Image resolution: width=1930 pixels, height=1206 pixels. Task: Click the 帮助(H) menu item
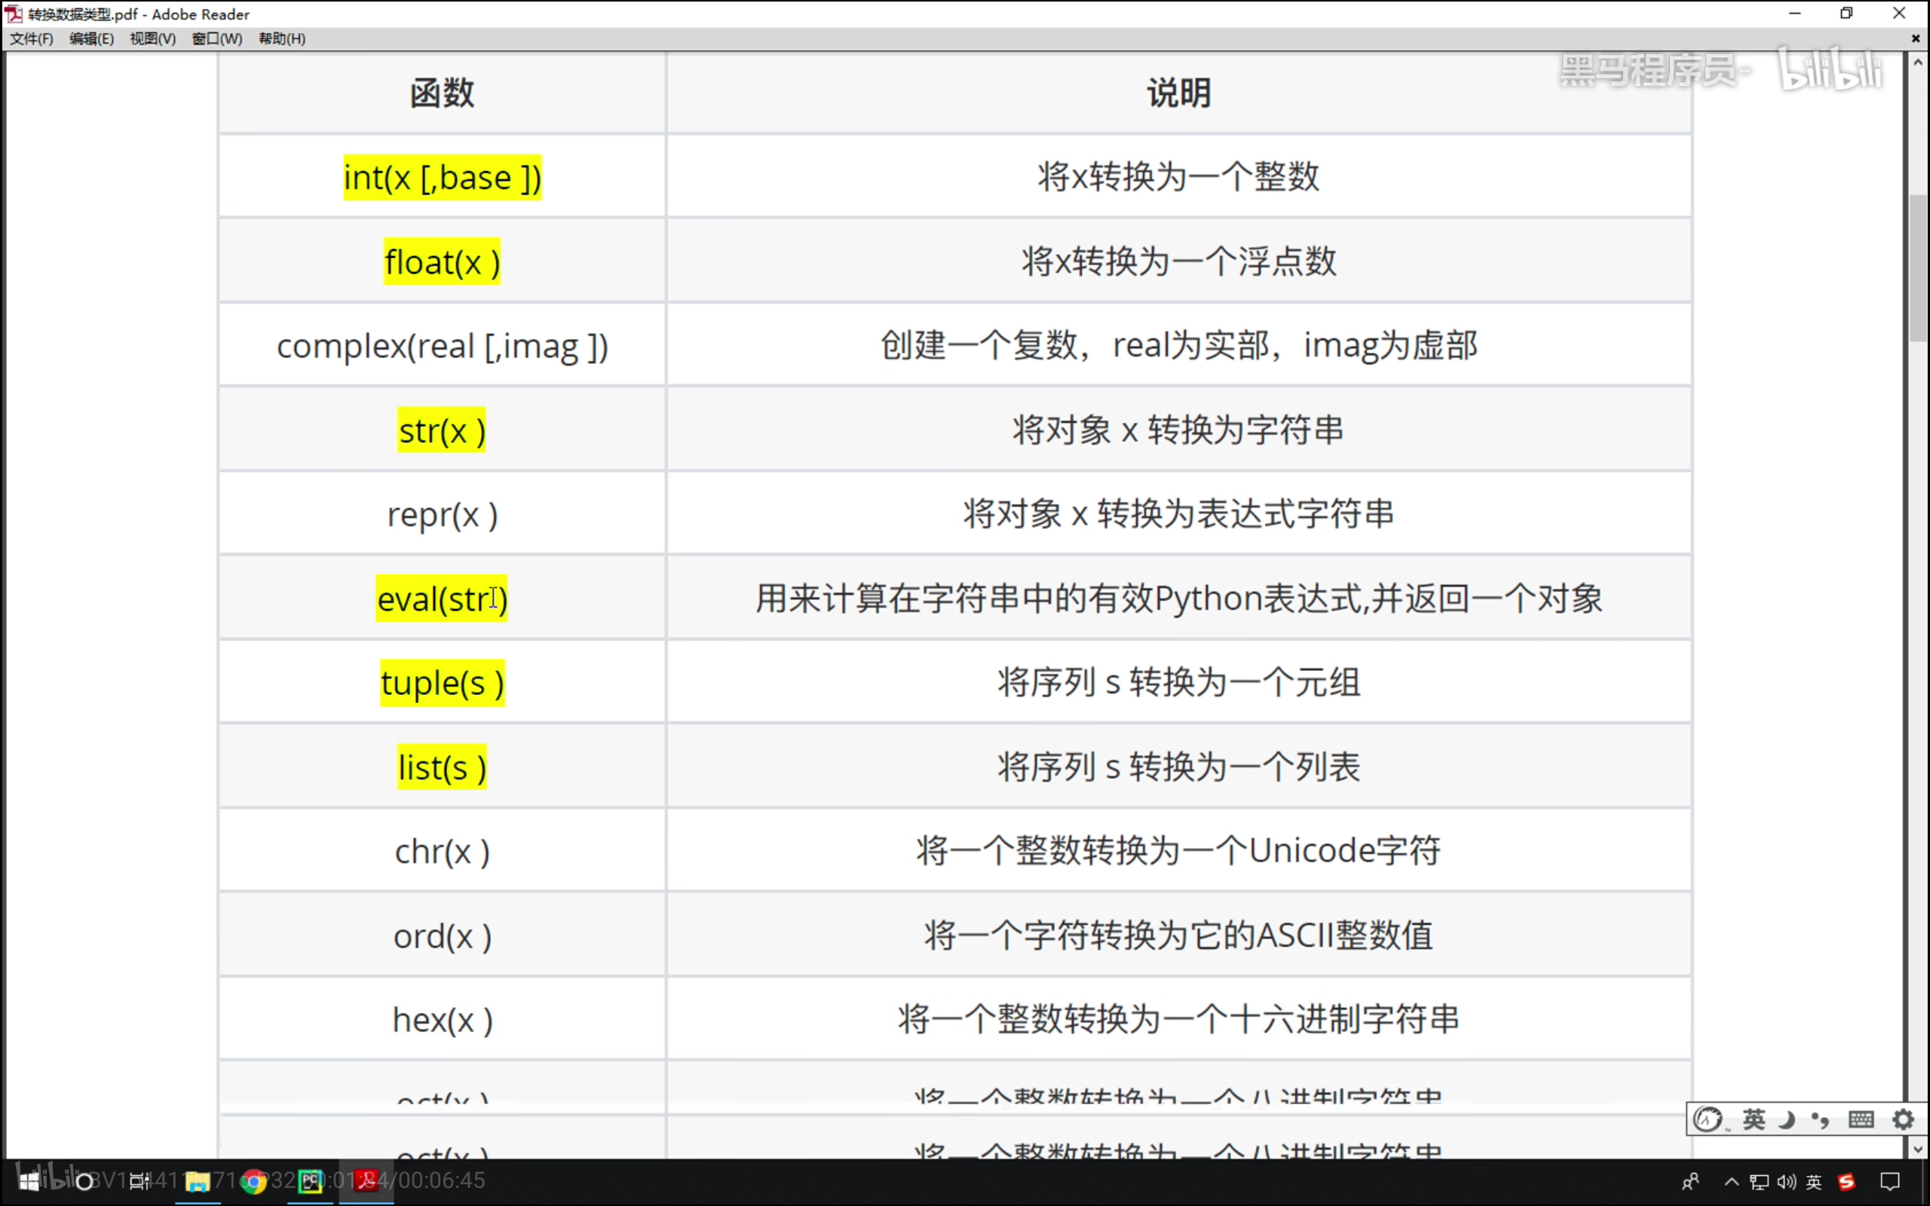pos(281,38)
